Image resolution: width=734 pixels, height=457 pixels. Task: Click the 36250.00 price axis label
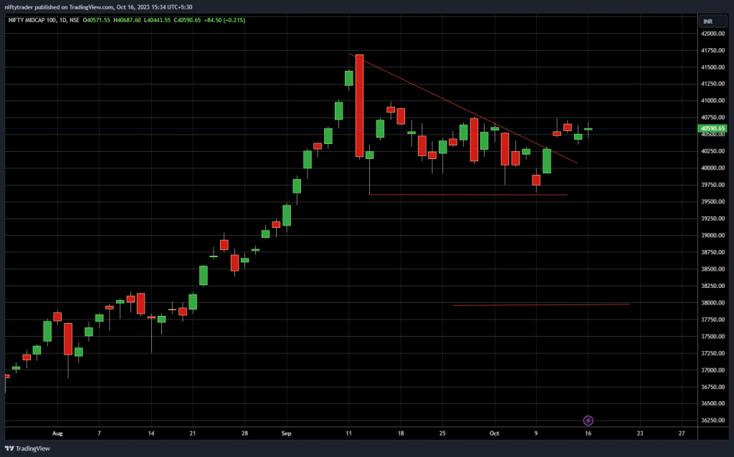point(712,420)
